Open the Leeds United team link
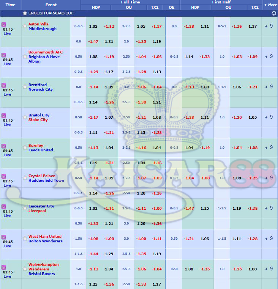The image size is (278, 289). pos(41,150)
